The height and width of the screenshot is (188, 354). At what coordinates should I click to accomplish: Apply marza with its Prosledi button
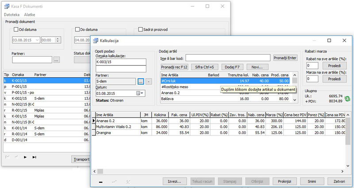tap(335, 79)
